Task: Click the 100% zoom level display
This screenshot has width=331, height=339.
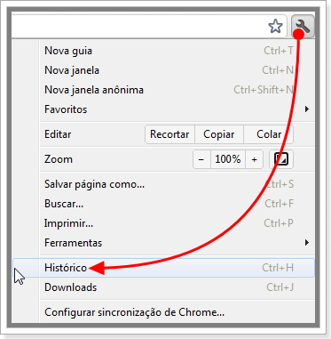Action: 228,159
